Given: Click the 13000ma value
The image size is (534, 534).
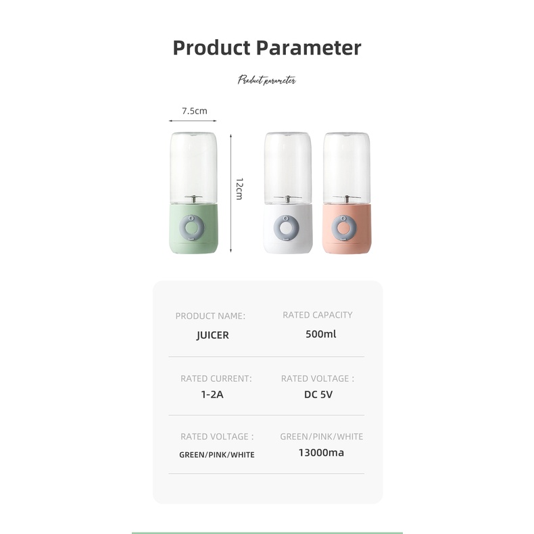Looking at the screenshot, I should tap(321, 452).
